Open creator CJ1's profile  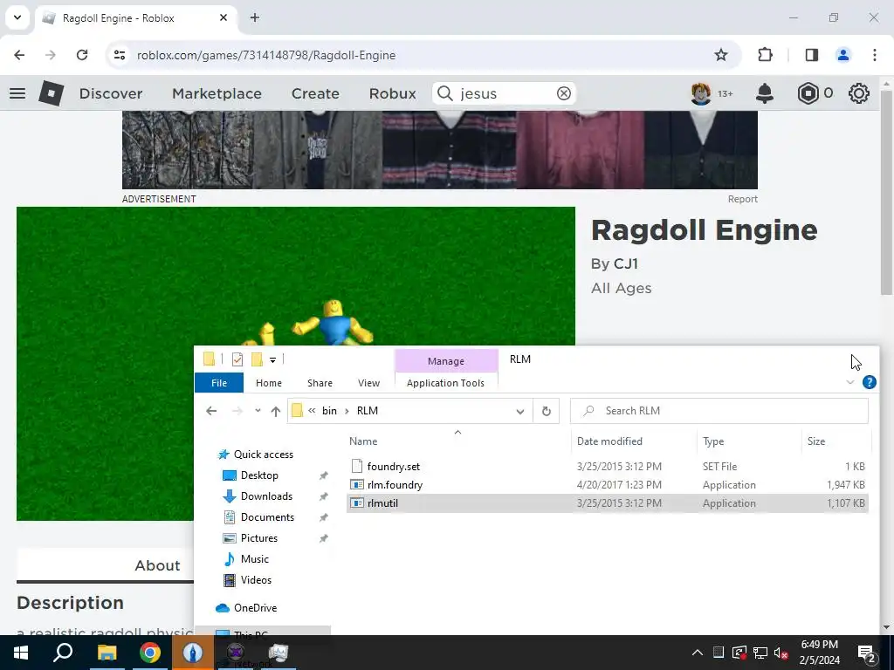(x=625, y=263)
